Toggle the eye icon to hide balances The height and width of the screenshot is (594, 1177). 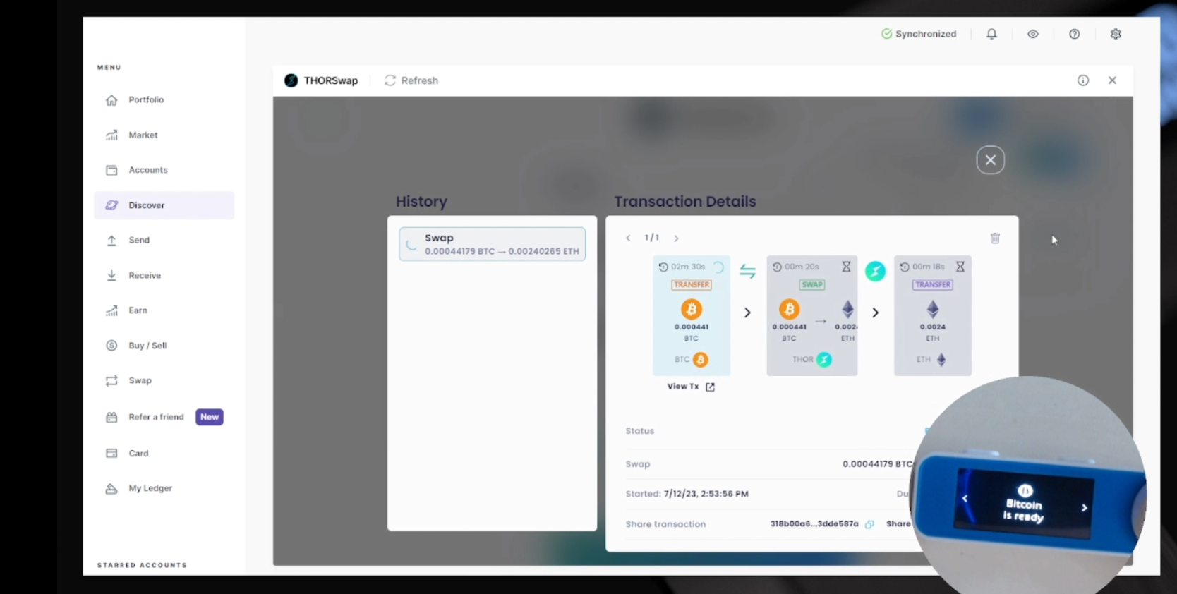point(1032,34)
